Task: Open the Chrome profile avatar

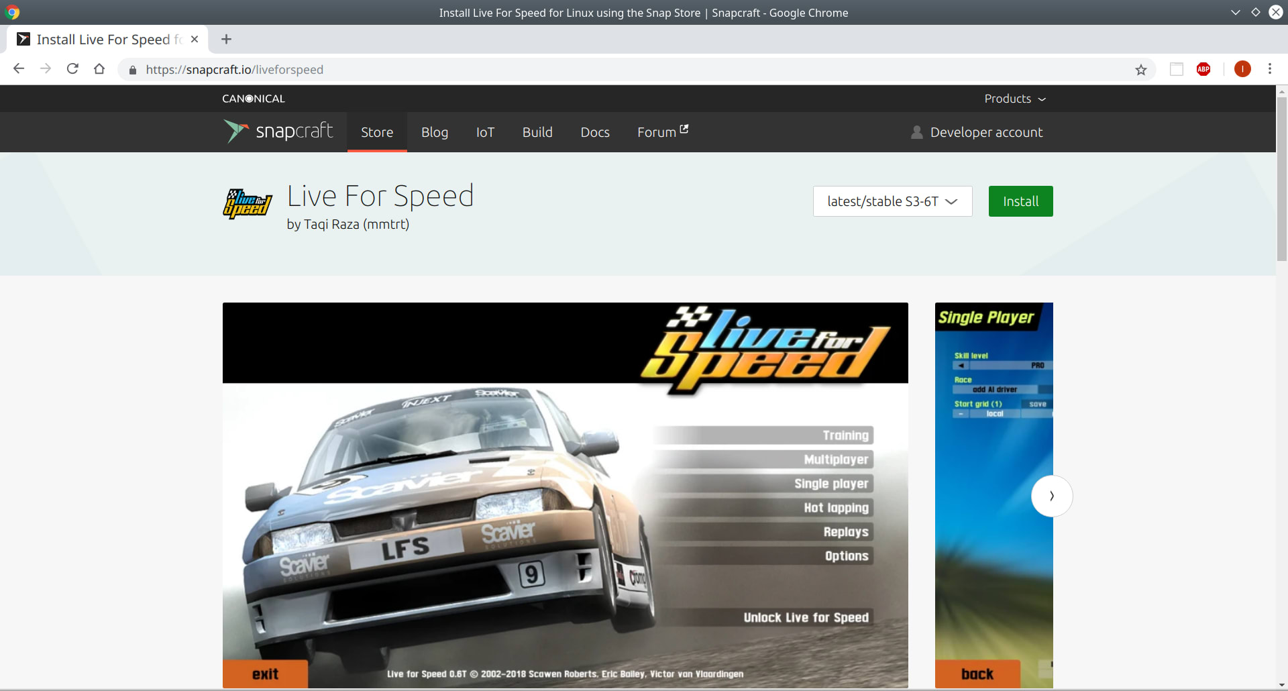Action: [x=1242, y=69]
